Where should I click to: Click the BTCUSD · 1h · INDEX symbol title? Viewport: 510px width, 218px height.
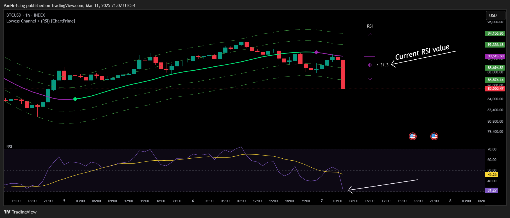26,15
